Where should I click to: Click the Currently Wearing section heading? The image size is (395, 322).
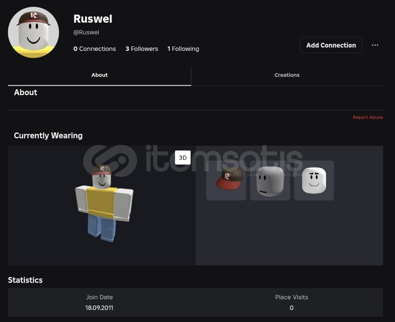click(48, 135)
